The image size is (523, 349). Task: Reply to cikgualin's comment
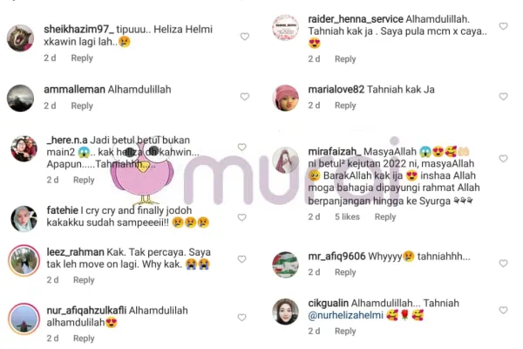point(345,331)
